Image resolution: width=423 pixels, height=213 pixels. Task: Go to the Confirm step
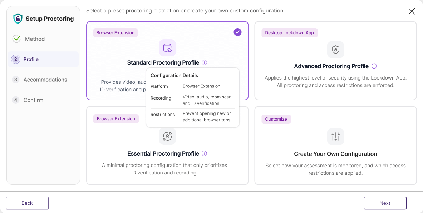[33, 100]
